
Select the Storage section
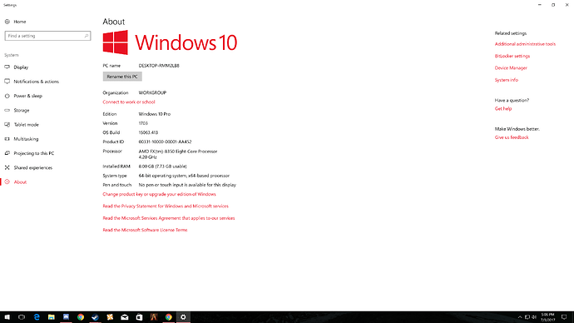pos(22,110)
